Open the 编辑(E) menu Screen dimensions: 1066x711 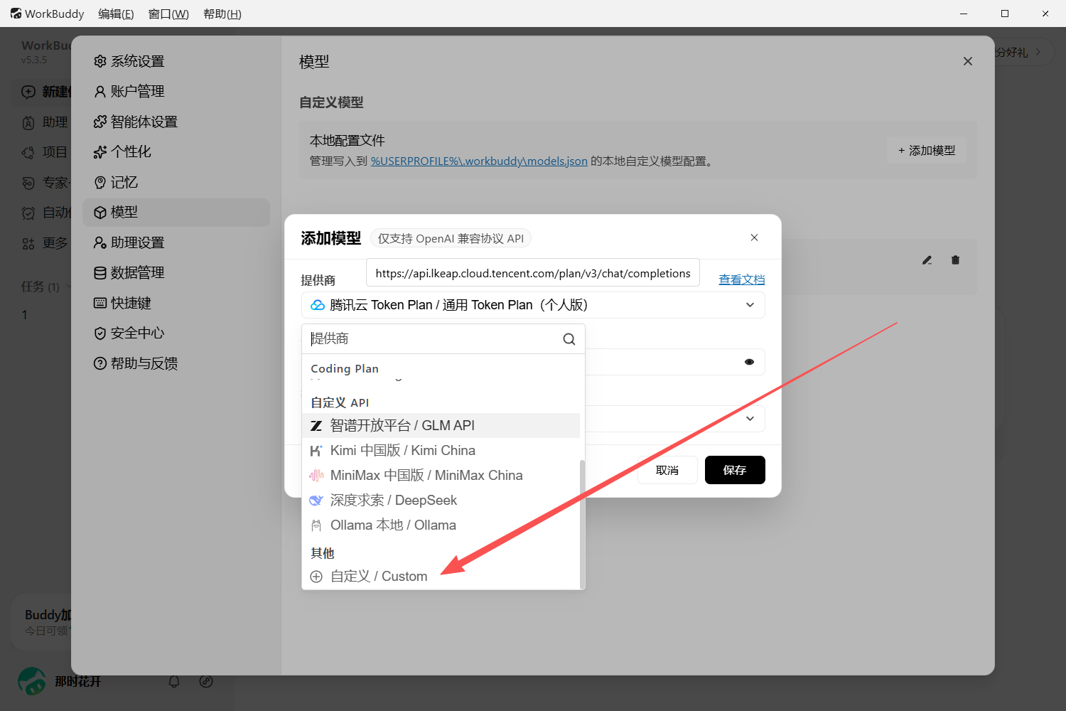click(x=116, y=14)
